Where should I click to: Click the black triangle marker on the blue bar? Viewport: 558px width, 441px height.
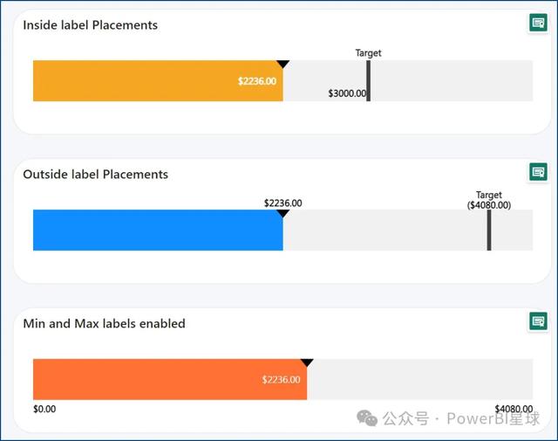pos(282,214)
